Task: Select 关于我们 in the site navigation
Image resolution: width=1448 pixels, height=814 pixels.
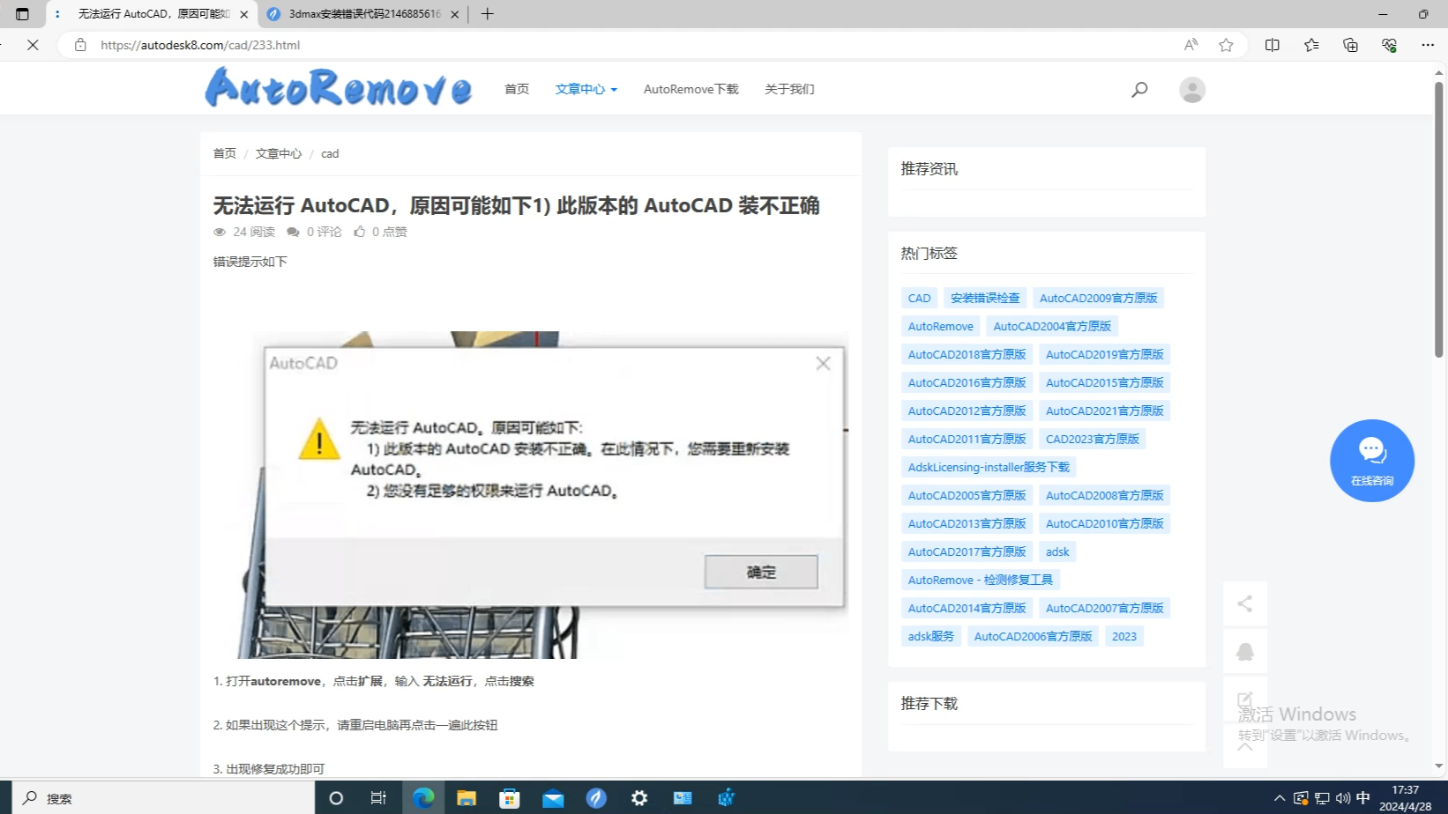Action: pyautogui.click(x=789, y=89)
